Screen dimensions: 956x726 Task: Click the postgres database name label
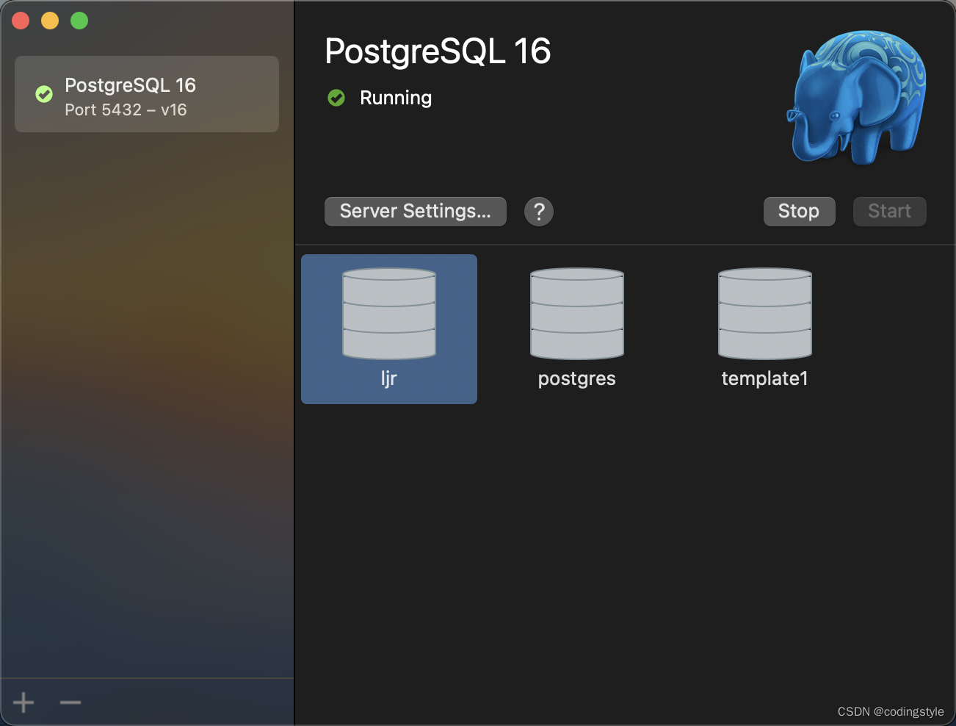577,379
